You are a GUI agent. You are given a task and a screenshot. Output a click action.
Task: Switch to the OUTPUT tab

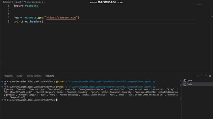click(x=20, y=76)
